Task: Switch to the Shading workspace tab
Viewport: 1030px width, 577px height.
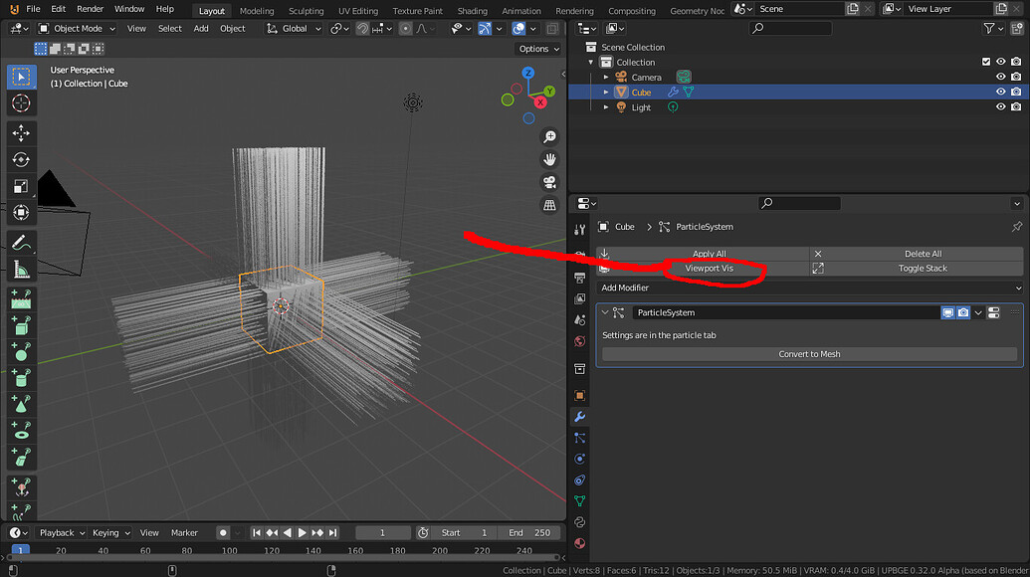Action: point(473,11)
